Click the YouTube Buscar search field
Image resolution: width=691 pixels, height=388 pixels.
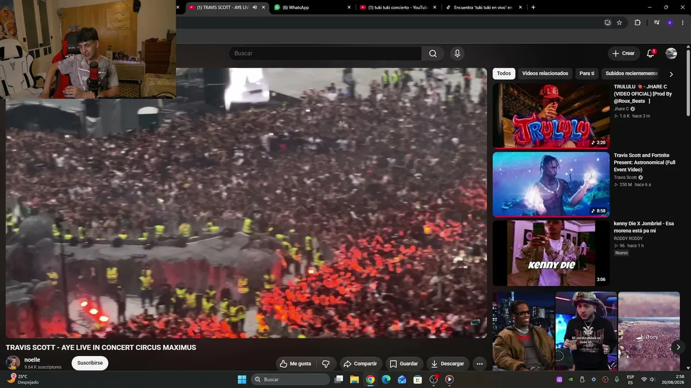click(x=325, y=53)
